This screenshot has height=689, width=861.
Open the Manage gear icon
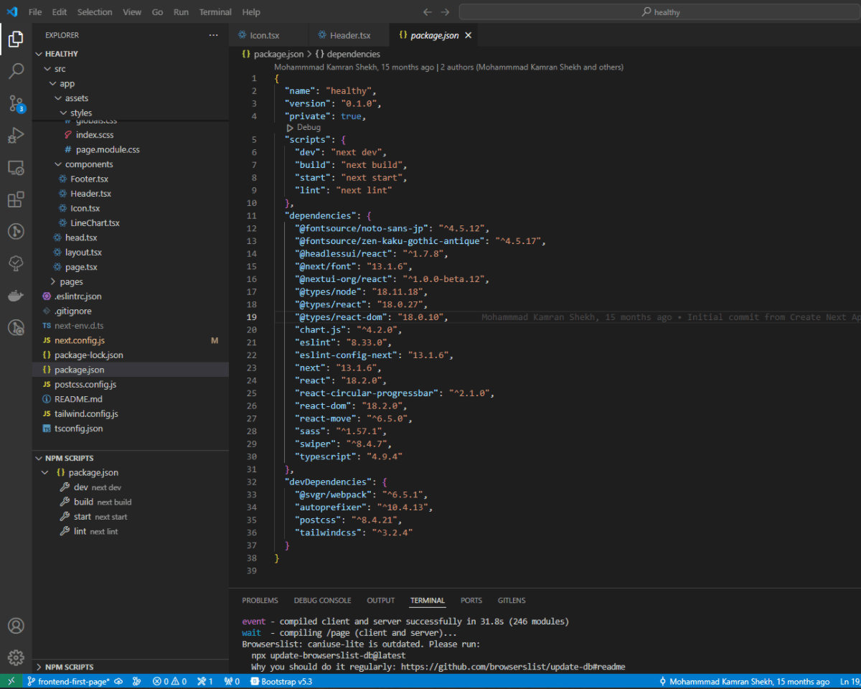16,657
